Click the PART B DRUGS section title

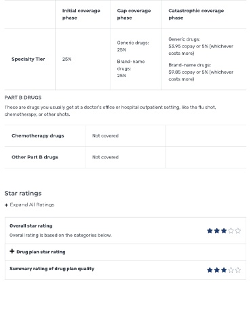tap(23, 97)
